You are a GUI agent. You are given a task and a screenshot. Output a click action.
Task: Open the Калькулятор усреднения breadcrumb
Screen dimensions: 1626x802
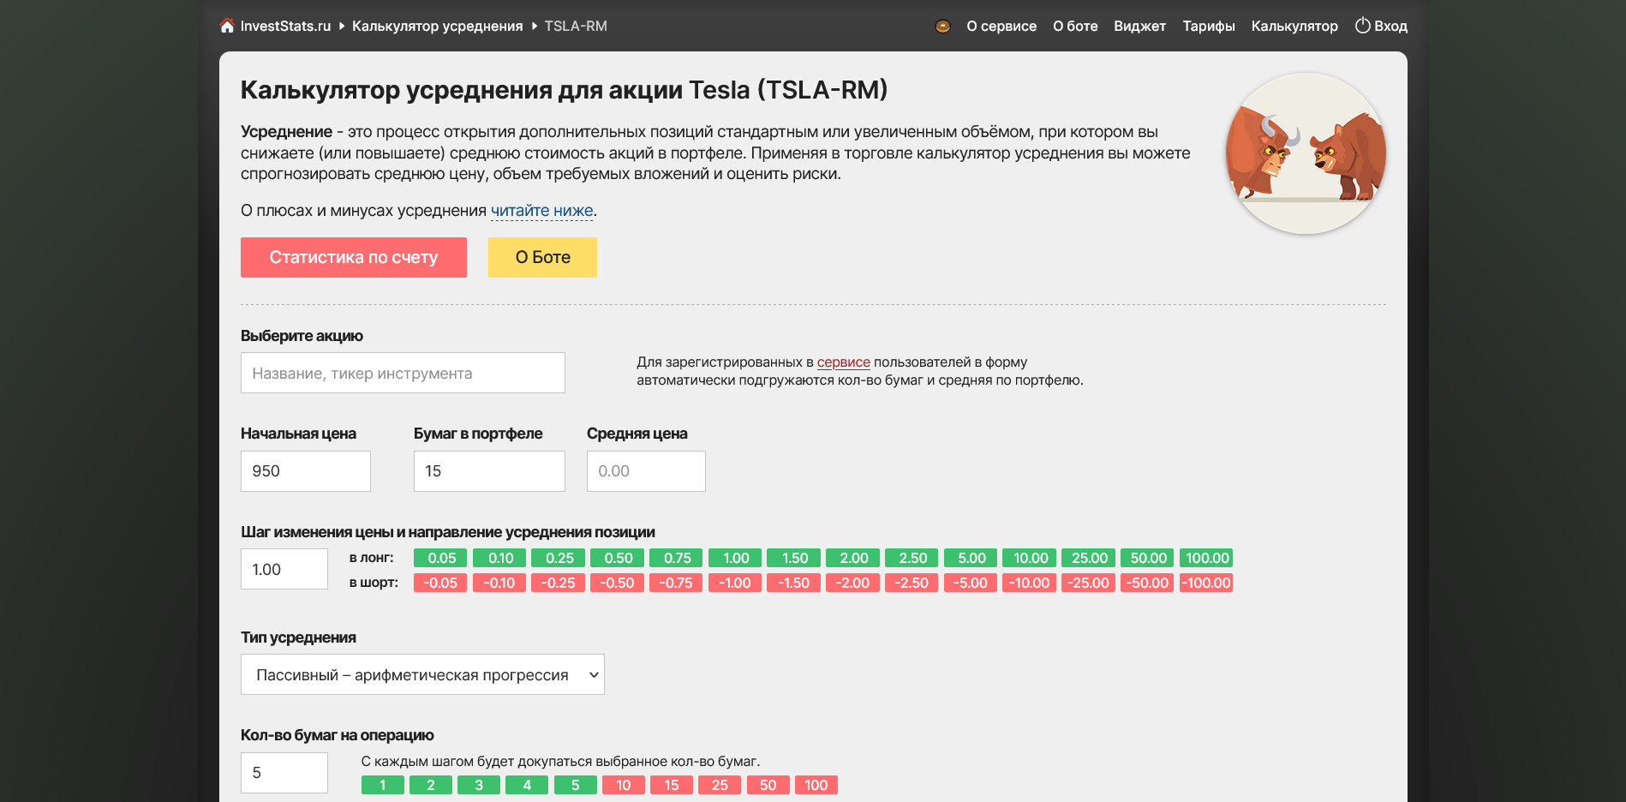(x=437, y=26)
